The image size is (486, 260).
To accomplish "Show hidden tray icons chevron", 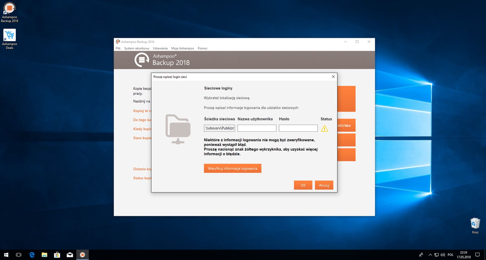I will point(430,255).
